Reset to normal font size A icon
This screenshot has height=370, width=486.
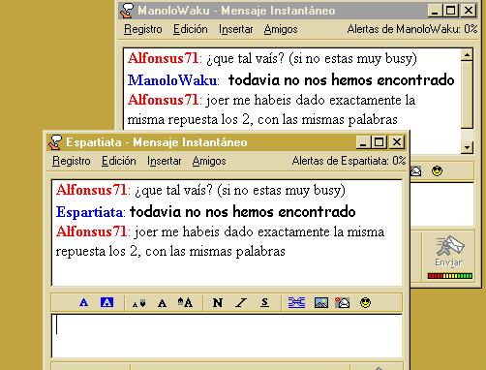pyautogui.click(x=162, y=303)
